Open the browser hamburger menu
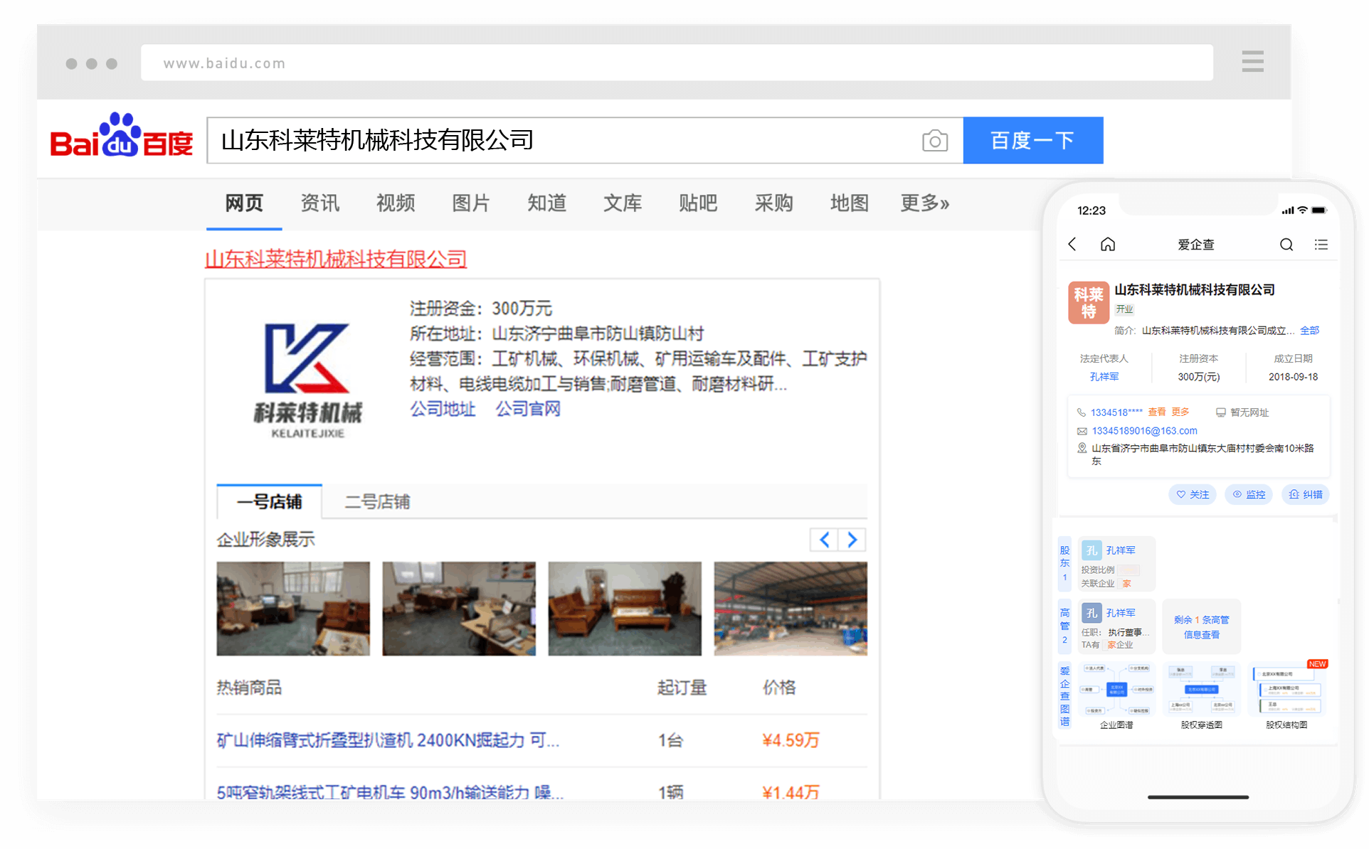The height and width of the screenshot is (849, 1369). (1252, 62)
